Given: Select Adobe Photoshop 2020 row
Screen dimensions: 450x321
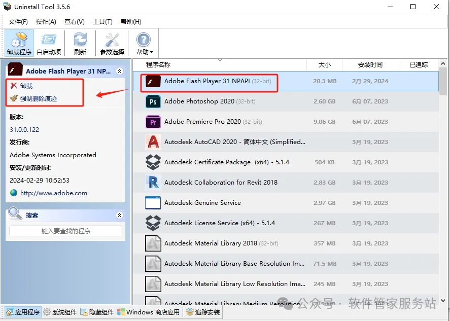Looking at the screenshot, I should coord(286,101).
